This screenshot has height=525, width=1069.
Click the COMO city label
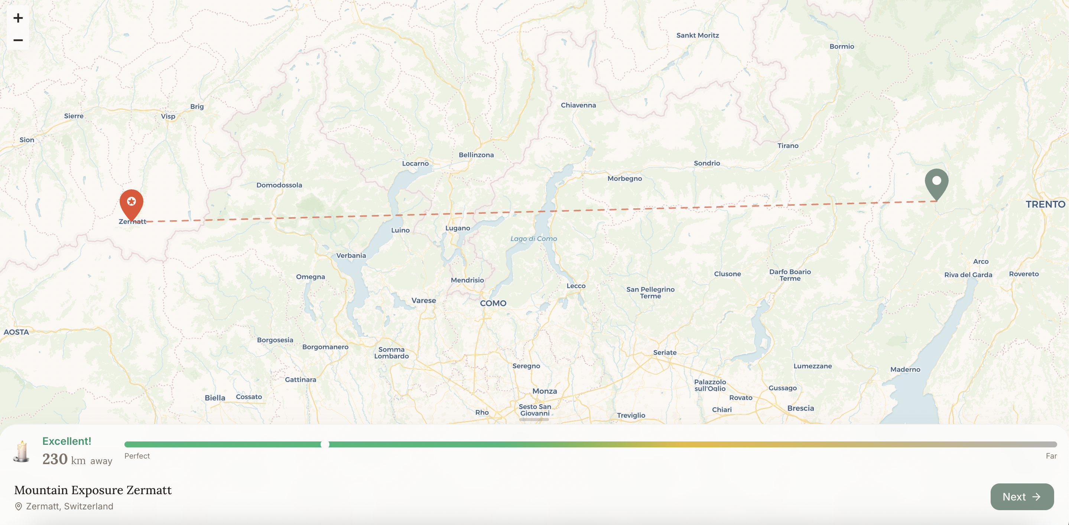[493, 303]
